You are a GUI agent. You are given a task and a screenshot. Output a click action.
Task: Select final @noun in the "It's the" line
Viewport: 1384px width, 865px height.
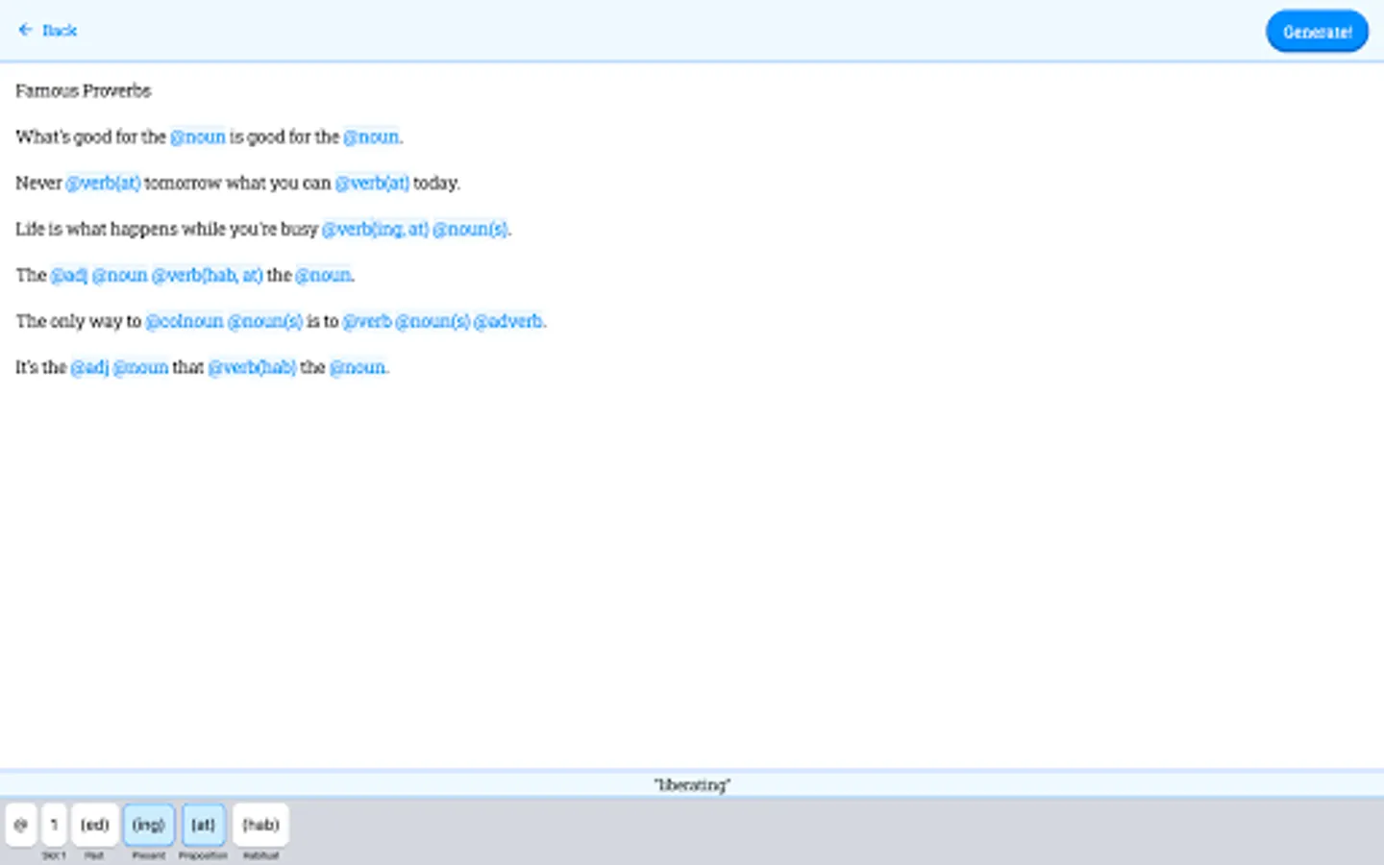pyautogui.click(x=358, y=367)
